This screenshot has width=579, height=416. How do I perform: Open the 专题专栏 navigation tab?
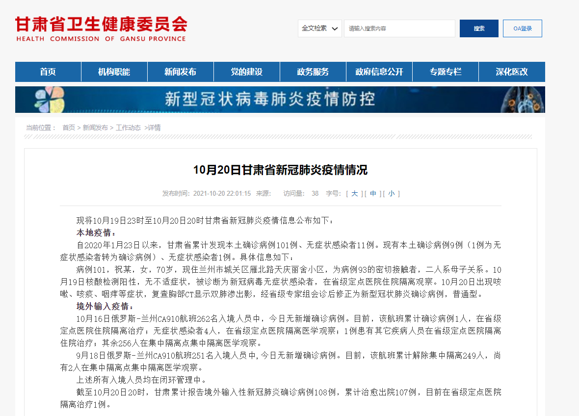446,72
